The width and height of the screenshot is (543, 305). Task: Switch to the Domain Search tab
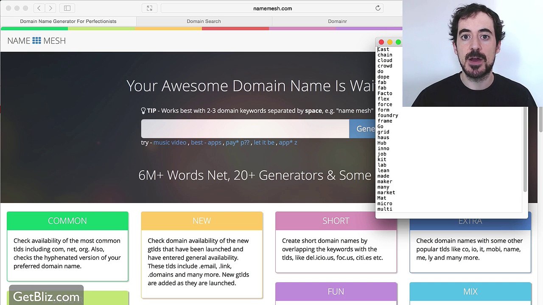(x=204, y=21)
